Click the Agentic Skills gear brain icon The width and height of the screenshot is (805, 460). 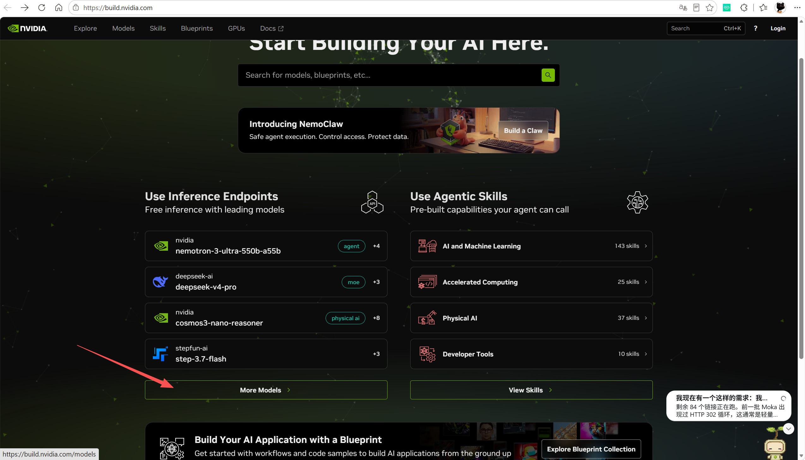pos(637,202)
